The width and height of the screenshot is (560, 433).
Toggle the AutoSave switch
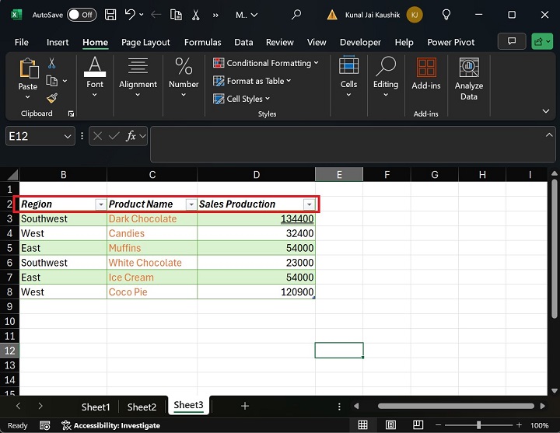[x=82, y=15]
